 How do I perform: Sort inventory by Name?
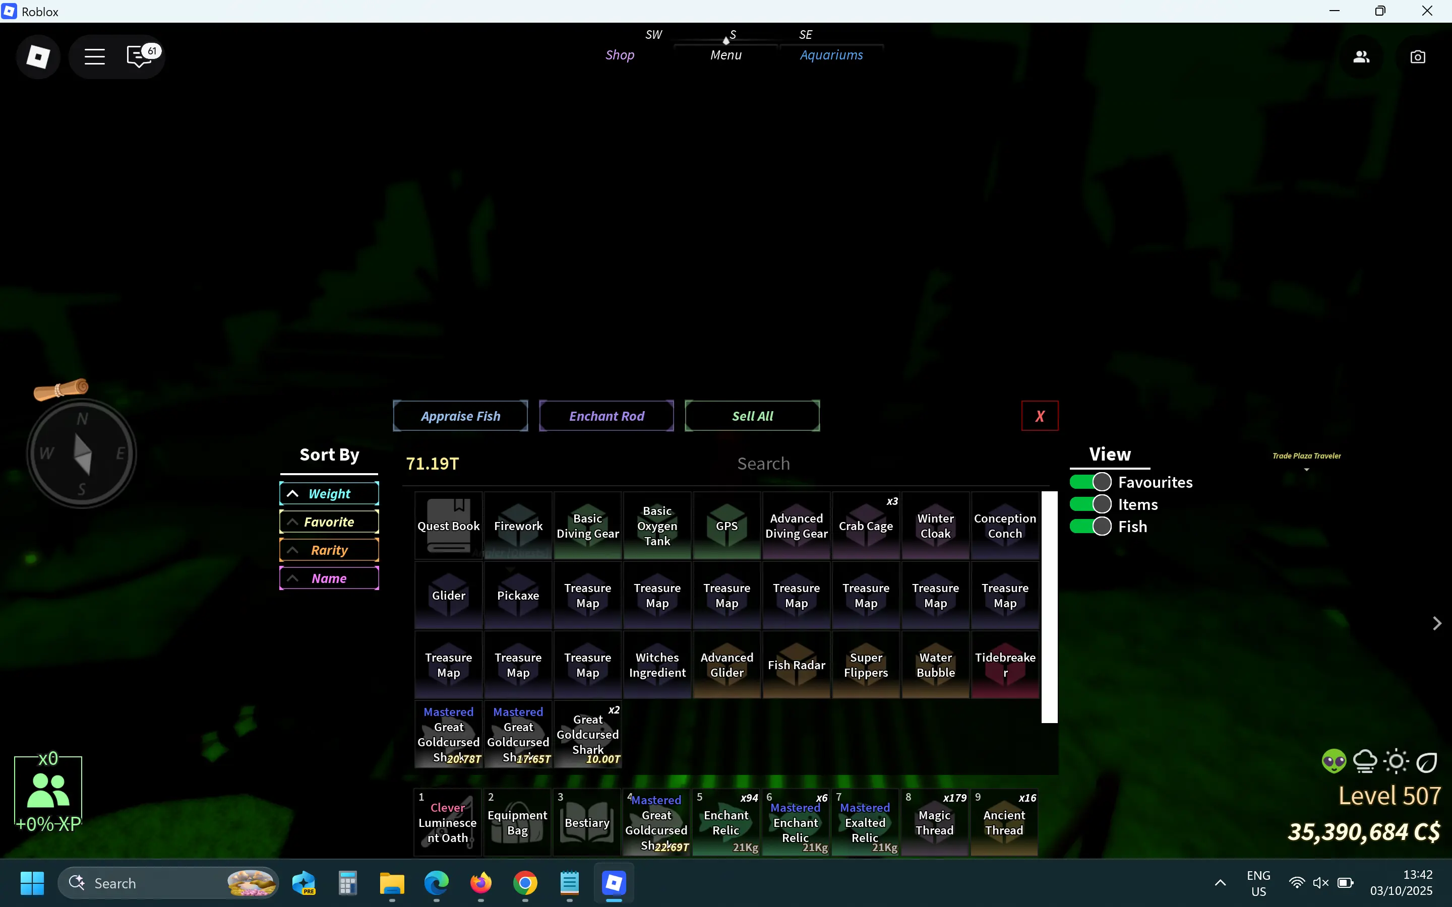(329, 578)
